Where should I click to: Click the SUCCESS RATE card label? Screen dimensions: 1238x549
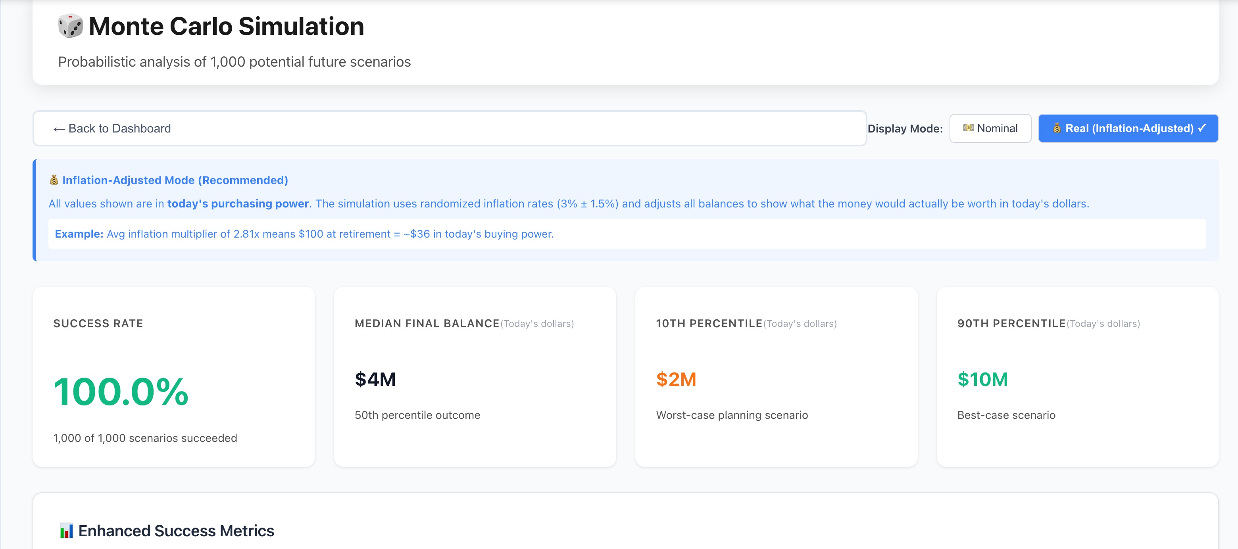tap(98, 324)
